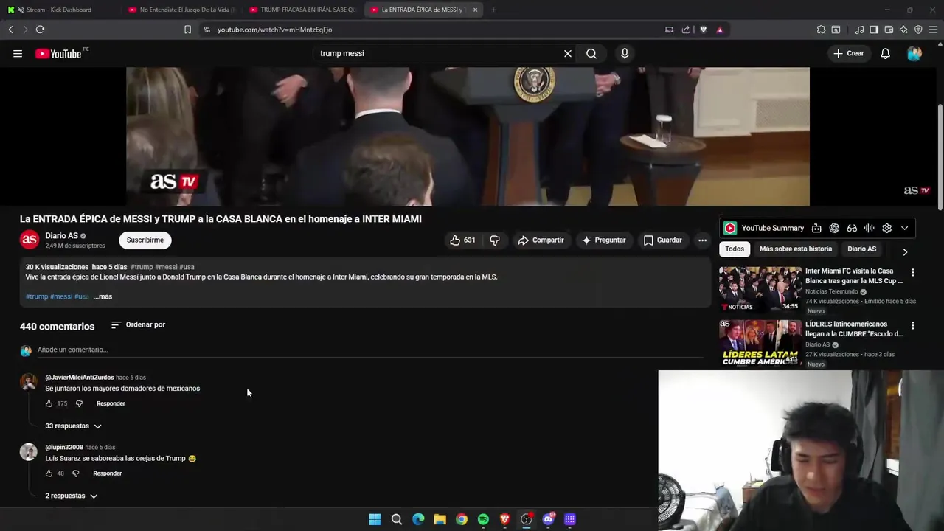Toggle the browser sidebar panel
This screenshot has height=531, width=944.
click(x=874, y=29)
